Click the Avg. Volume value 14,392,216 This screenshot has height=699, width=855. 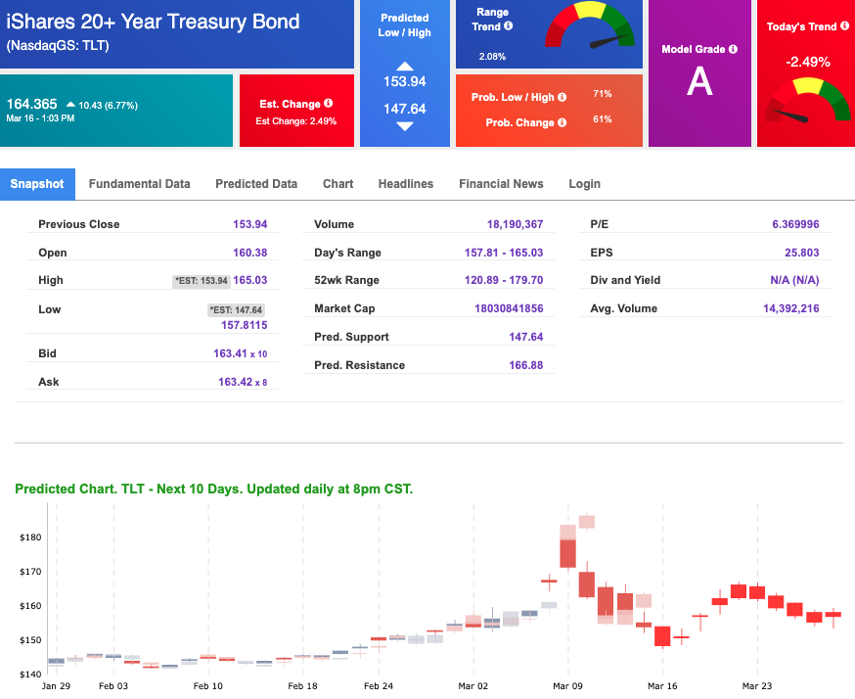(791, 308)
